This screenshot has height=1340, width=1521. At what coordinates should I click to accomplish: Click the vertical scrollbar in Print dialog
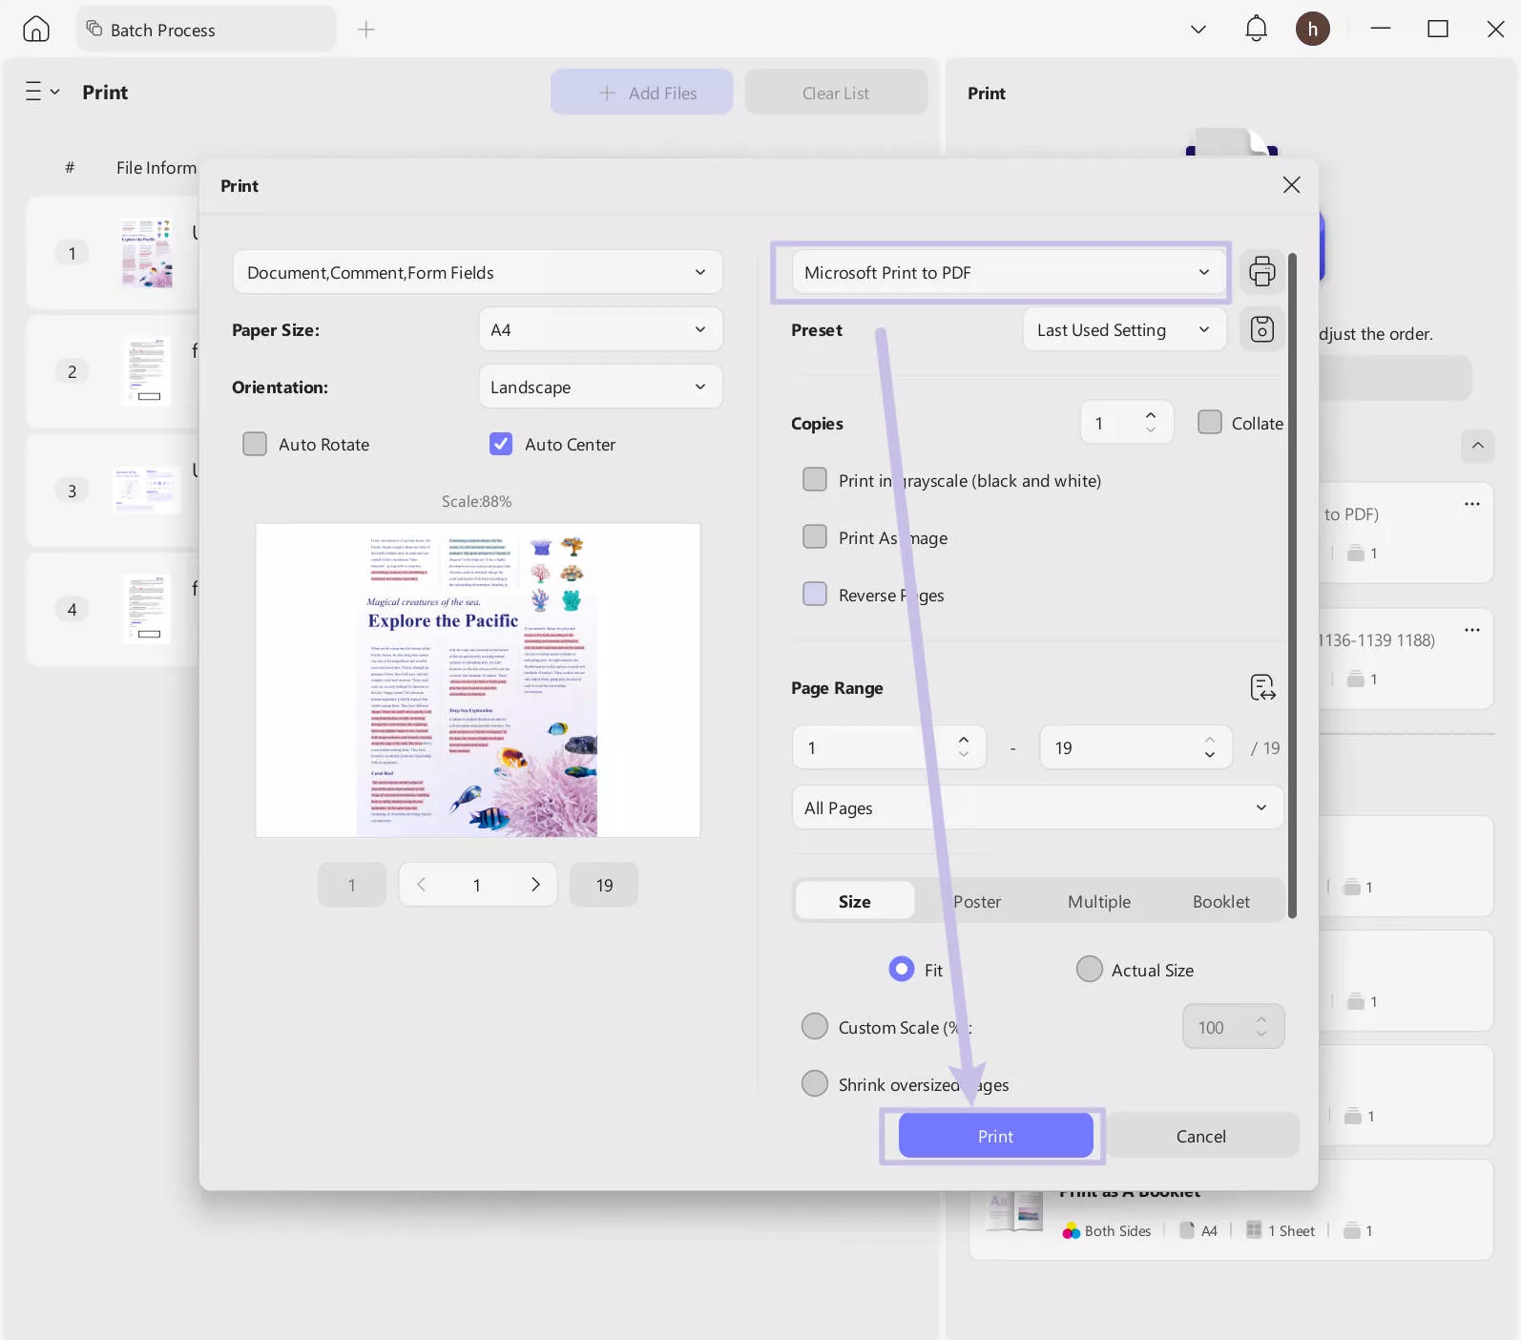[1293, 584]
